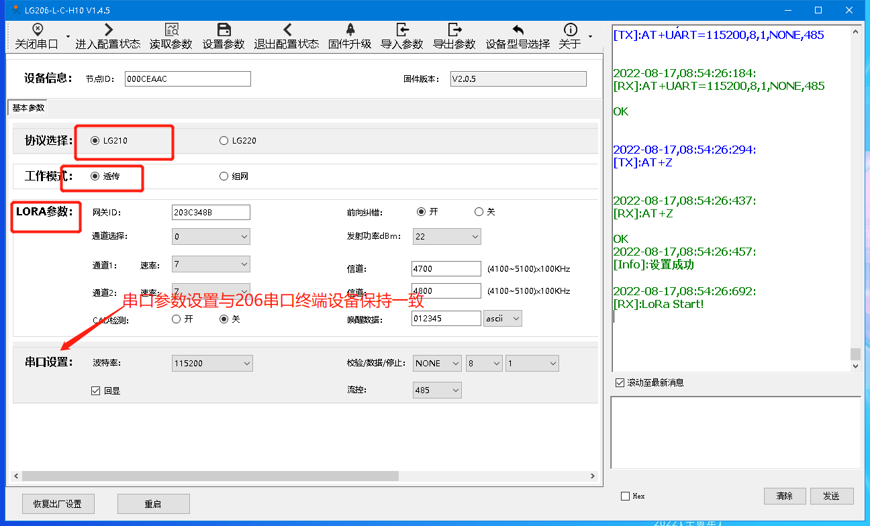Open 设备型号选择 from the toolbar
Image resolution: width=870 pixels, height=526 pixels.
tap(518, 30)
